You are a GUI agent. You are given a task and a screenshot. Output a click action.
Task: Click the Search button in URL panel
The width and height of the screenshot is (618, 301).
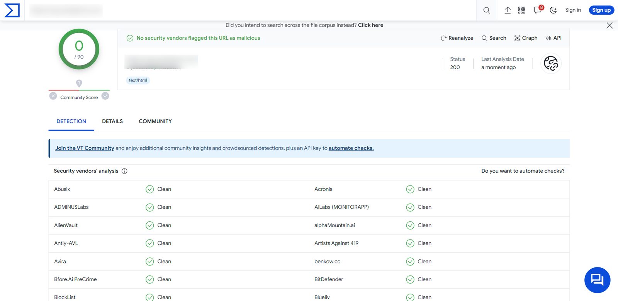click(x=494, y=38)
